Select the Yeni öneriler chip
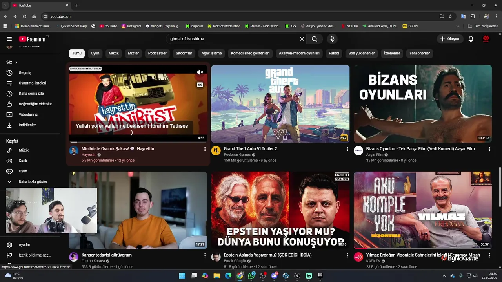The height and width of the screenshot is (282, 502). point(420,53)
